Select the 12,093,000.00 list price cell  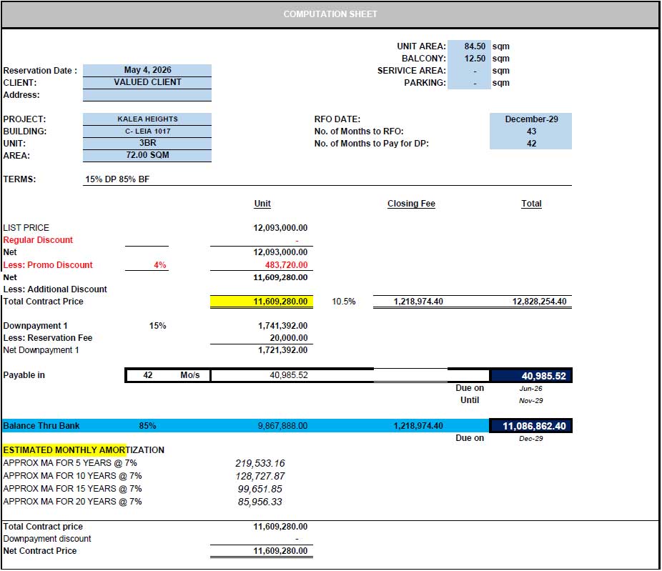click(280, 228)
